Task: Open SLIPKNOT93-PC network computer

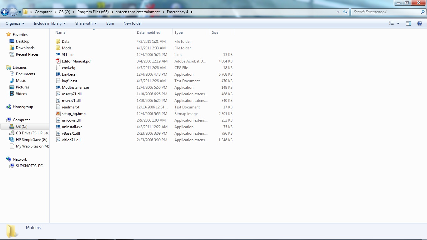Action: [29, 166]
